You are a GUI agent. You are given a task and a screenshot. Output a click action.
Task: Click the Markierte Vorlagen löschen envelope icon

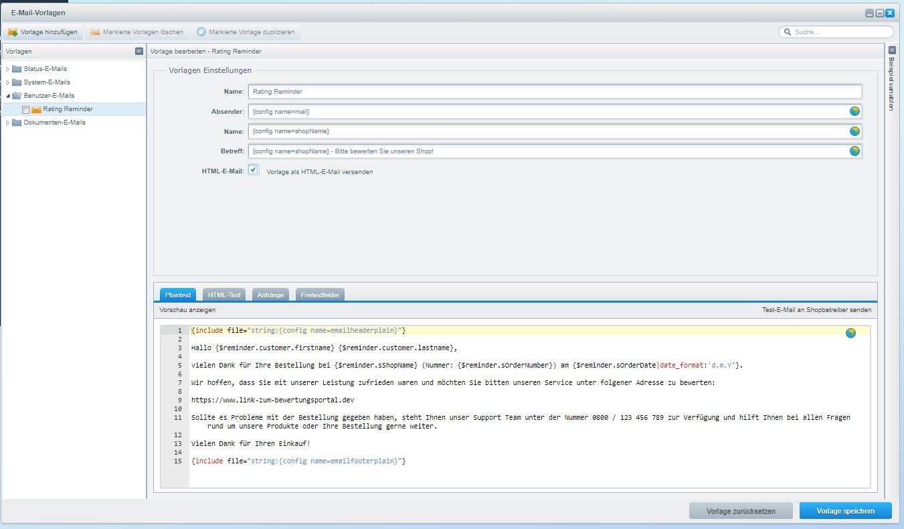point(95,32)
